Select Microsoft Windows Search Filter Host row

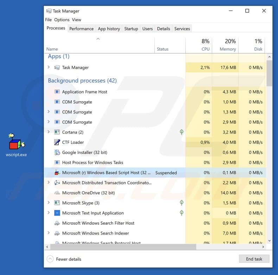[x=155, y=223]
